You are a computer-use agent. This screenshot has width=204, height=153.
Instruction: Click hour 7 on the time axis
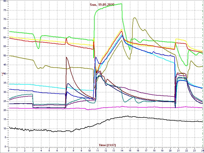point(65,150)
